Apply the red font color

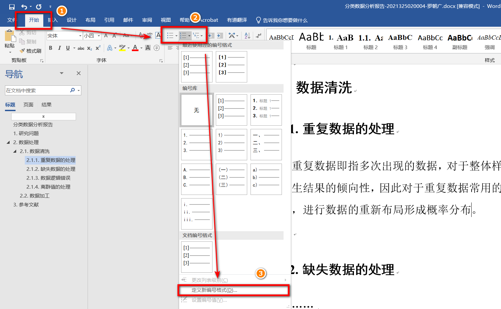click(135, 48)
